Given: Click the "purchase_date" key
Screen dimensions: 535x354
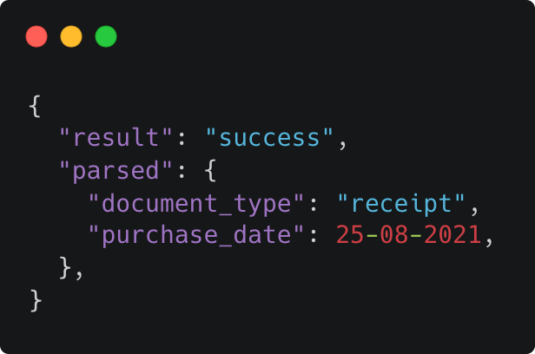Looking at the screenshot, I should click(x=196, y=235).
